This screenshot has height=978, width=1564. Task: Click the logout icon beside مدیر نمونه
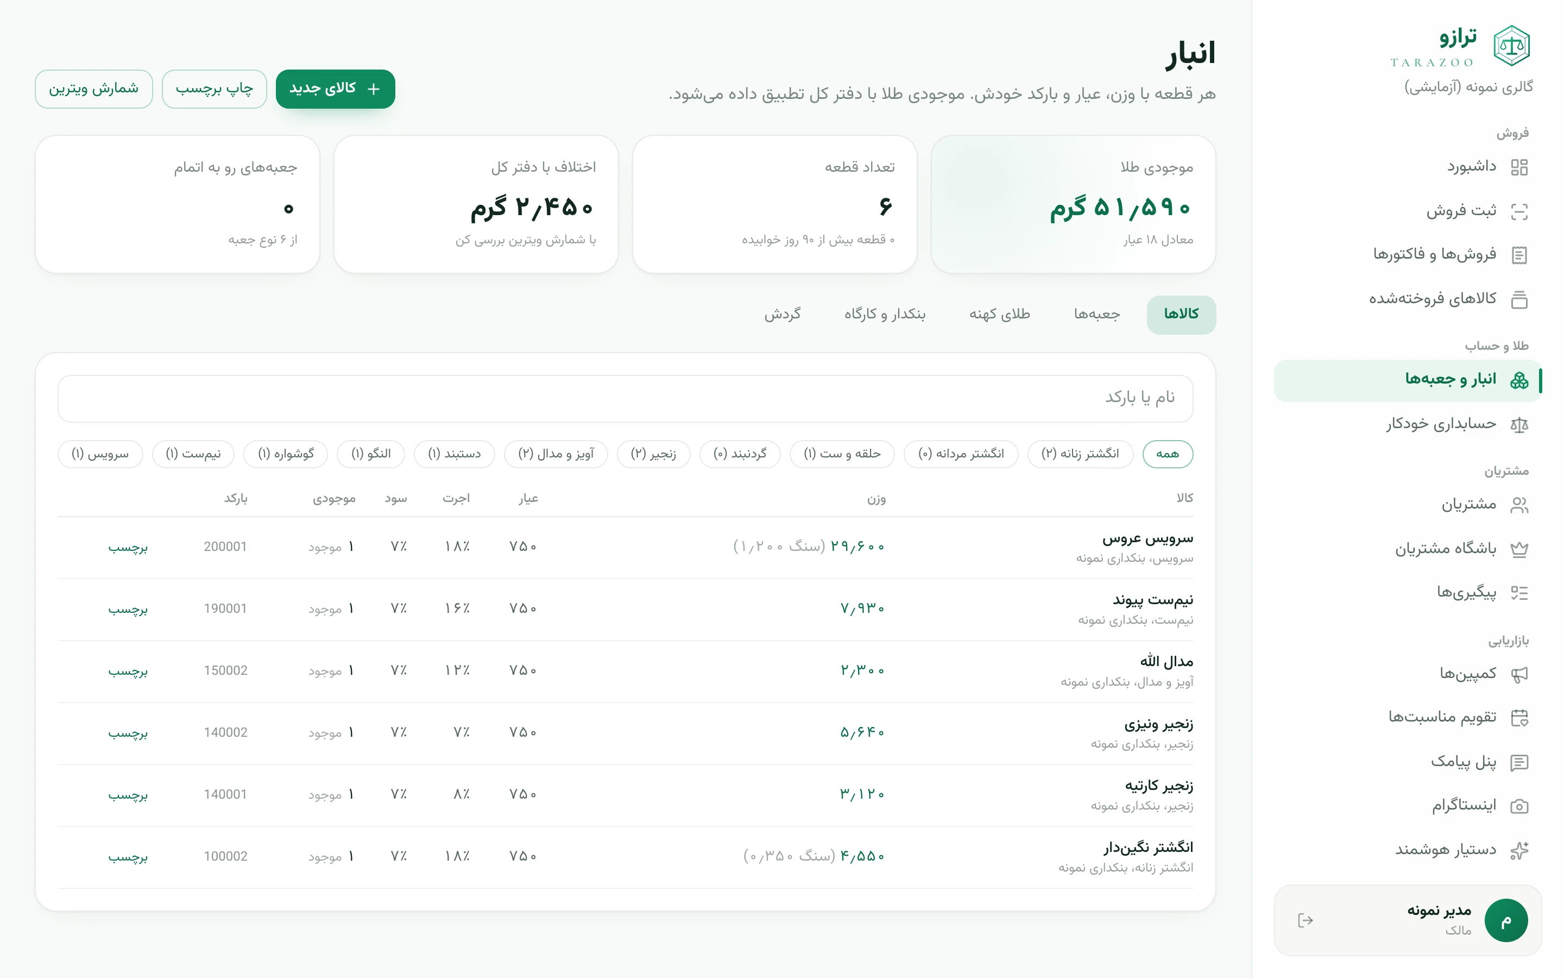pyautogui.click(x=1305, y=920)
